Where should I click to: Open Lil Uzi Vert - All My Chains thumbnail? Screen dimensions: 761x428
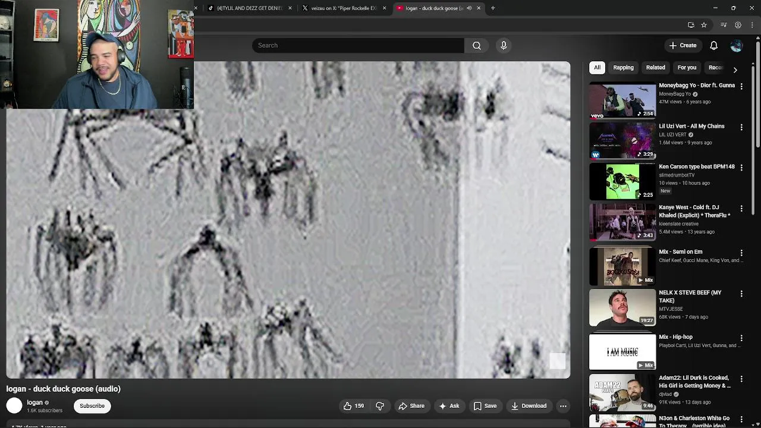pyautogui.click(x=622, y=141)
